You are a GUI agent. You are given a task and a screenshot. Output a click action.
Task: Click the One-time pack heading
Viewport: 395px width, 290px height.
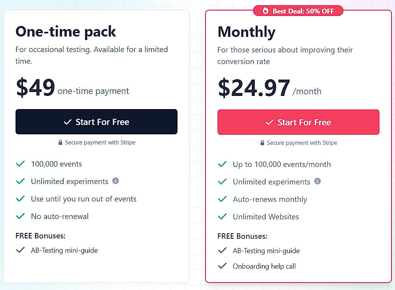pyautogui.click(x=66, y=31)
